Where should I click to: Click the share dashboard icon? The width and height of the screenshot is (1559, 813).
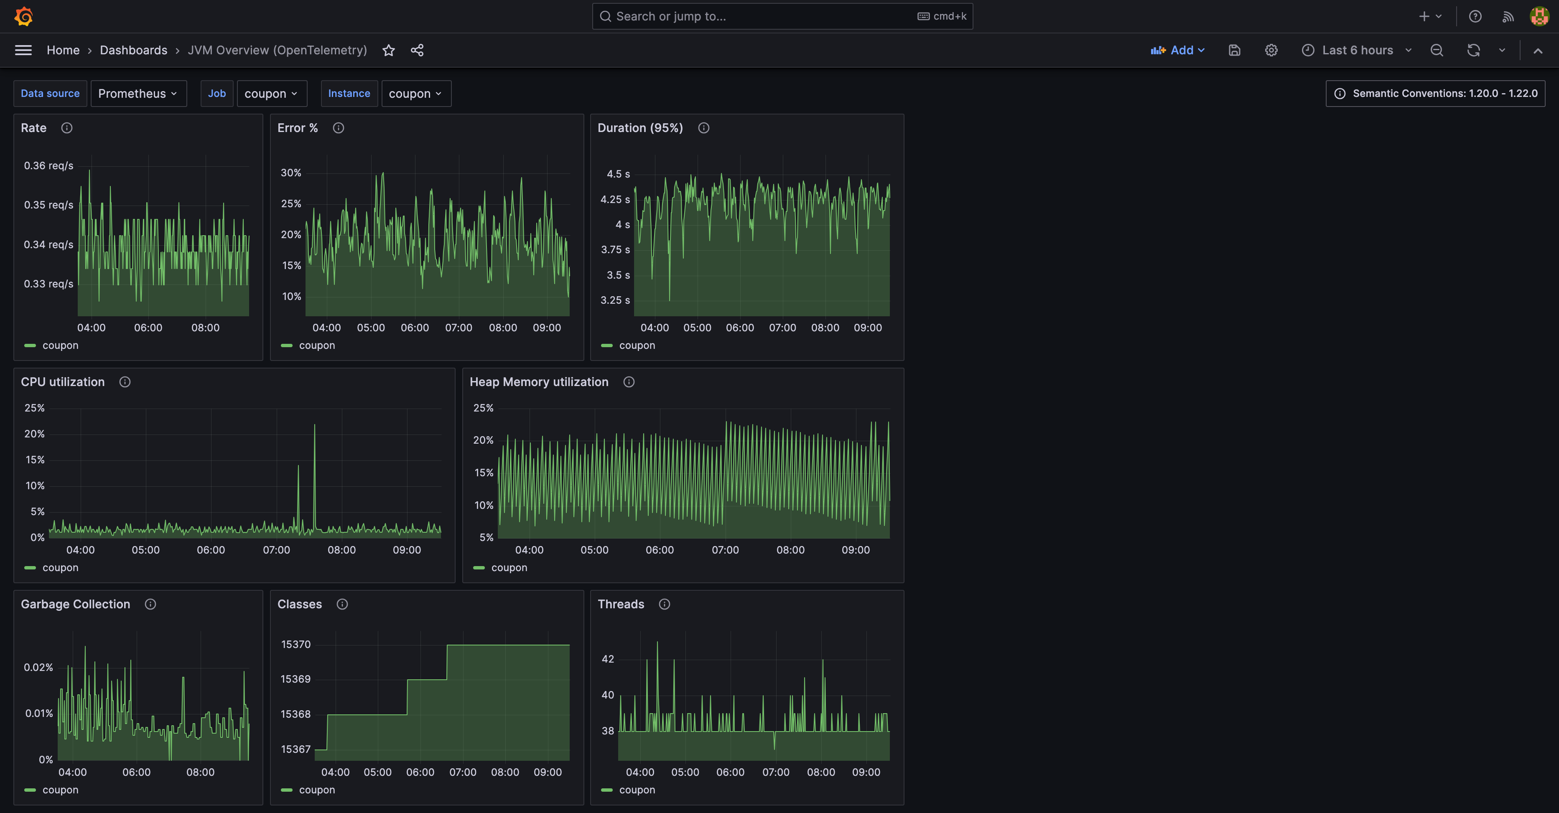tap(417, 50)
